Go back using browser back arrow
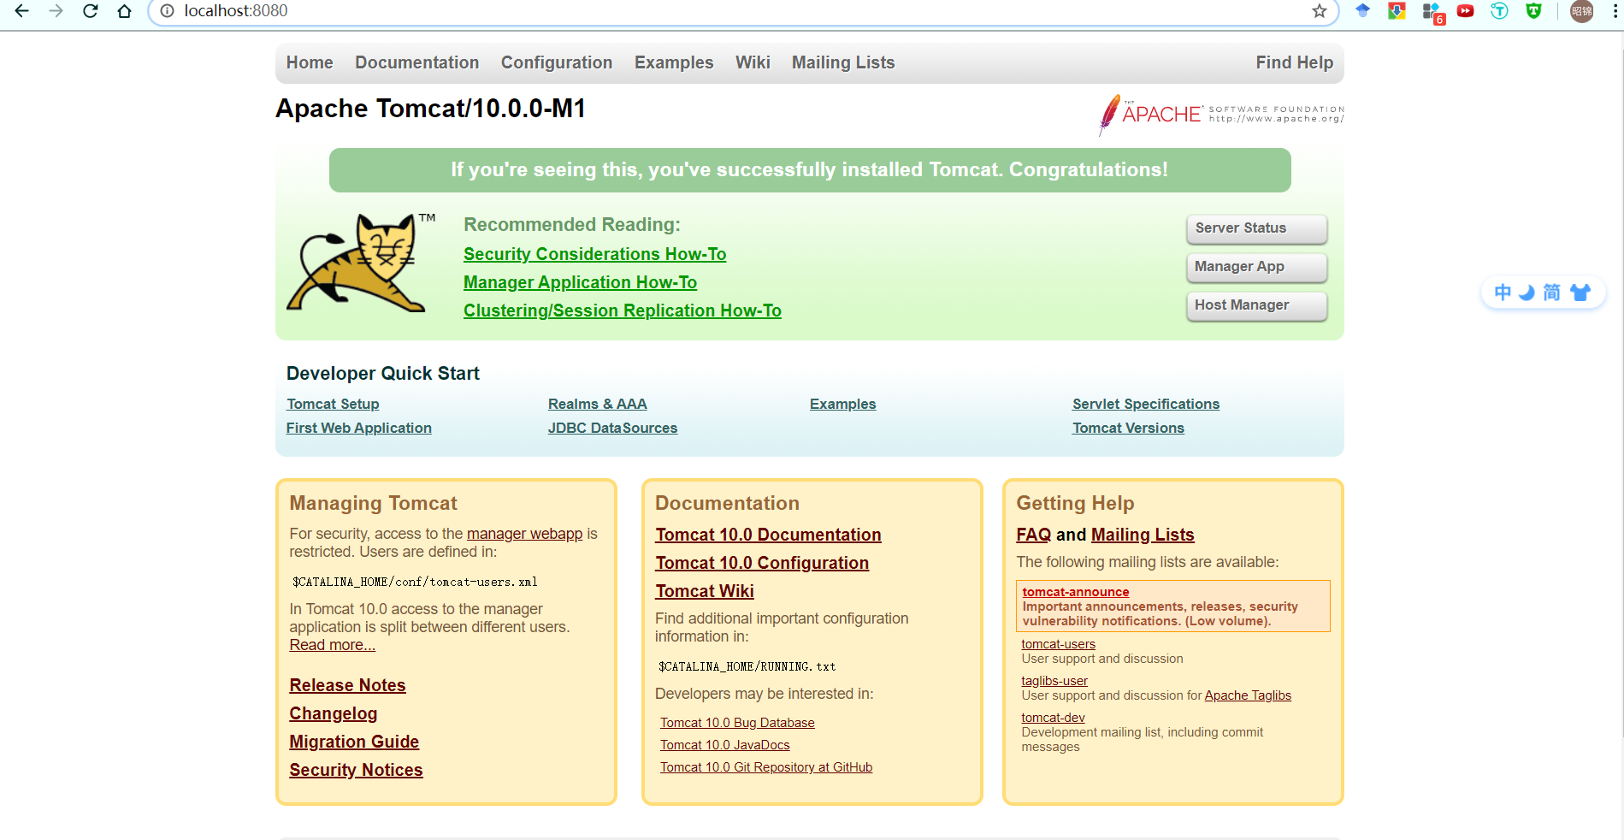Viewport: 1624px width, 840px height. (x=22, y=11)
